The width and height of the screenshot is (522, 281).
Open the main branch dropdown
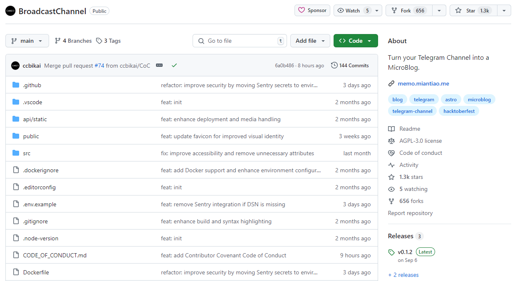[x=27, y=41]
